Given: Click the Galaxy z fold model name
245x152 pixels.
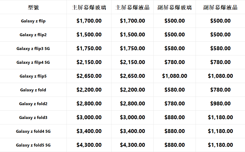Looking at the screenshot, I should tap(33, 90).
